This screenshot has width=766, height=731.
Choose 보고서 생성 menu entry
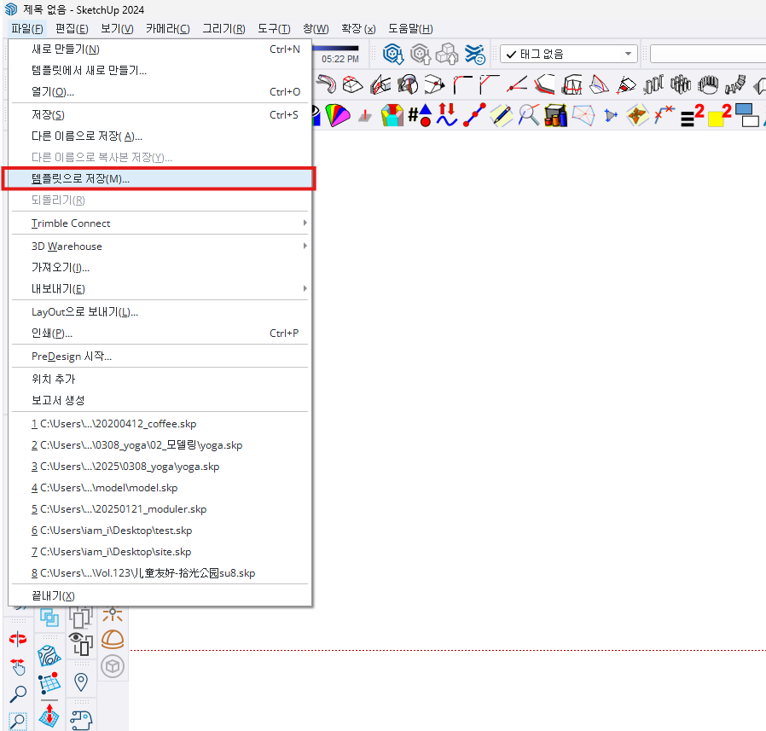click(x=160, y=400)
